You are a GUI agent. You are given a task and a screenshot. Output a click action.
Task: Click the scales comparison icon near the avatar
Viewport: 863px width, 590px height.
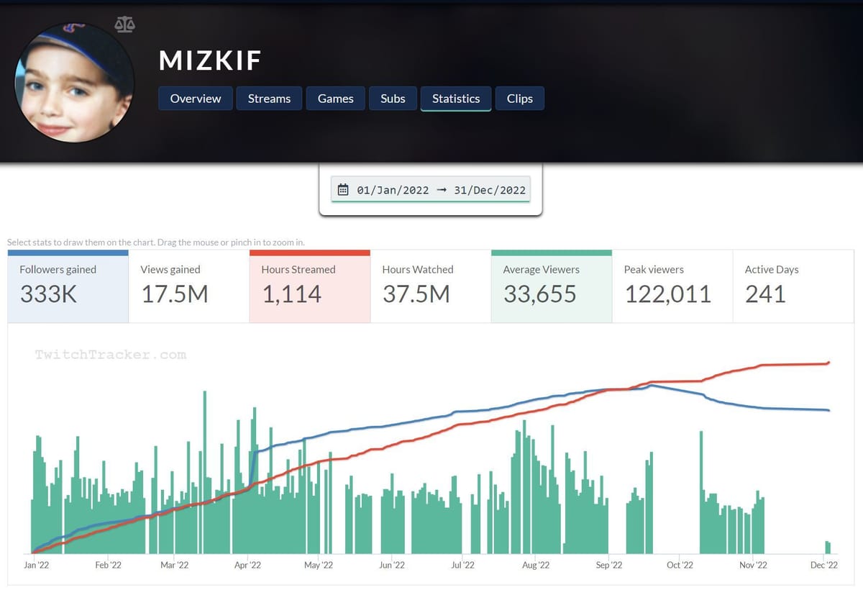point(124,24)
